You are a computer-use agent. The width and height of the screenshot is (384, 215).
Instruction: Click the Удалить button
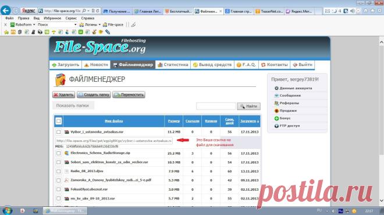pyautogui.click(x=63, y=94)
